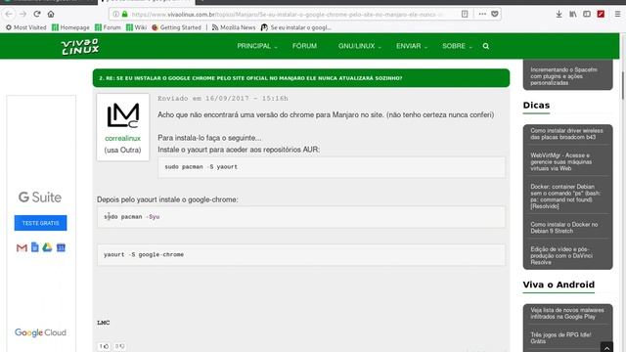626x352 pixels.
Task: Click the red extension icon in toolbar
Action: [601, 14]
